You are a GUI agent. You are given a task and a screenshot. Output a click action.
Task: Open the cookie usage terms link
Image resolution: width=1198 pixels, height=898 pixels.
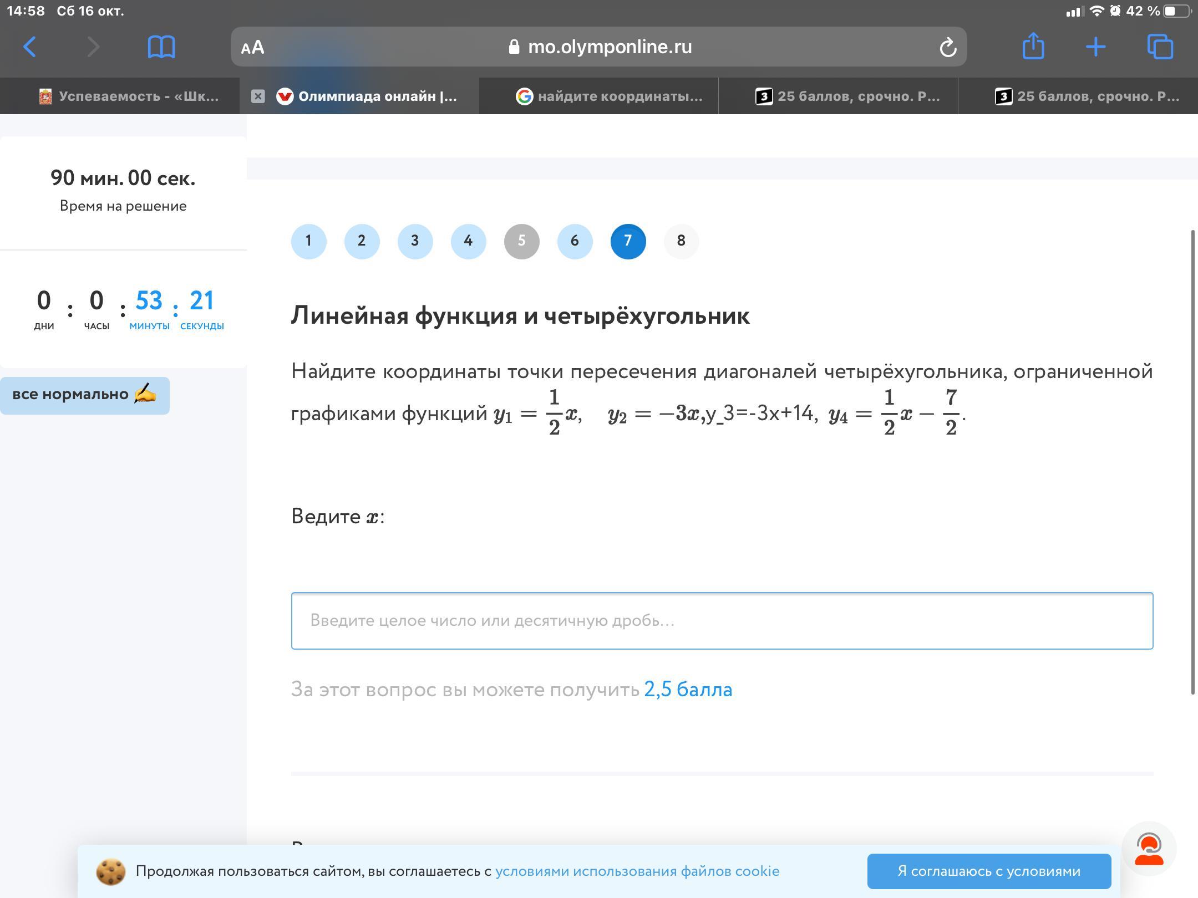click(x=637, y=871)
